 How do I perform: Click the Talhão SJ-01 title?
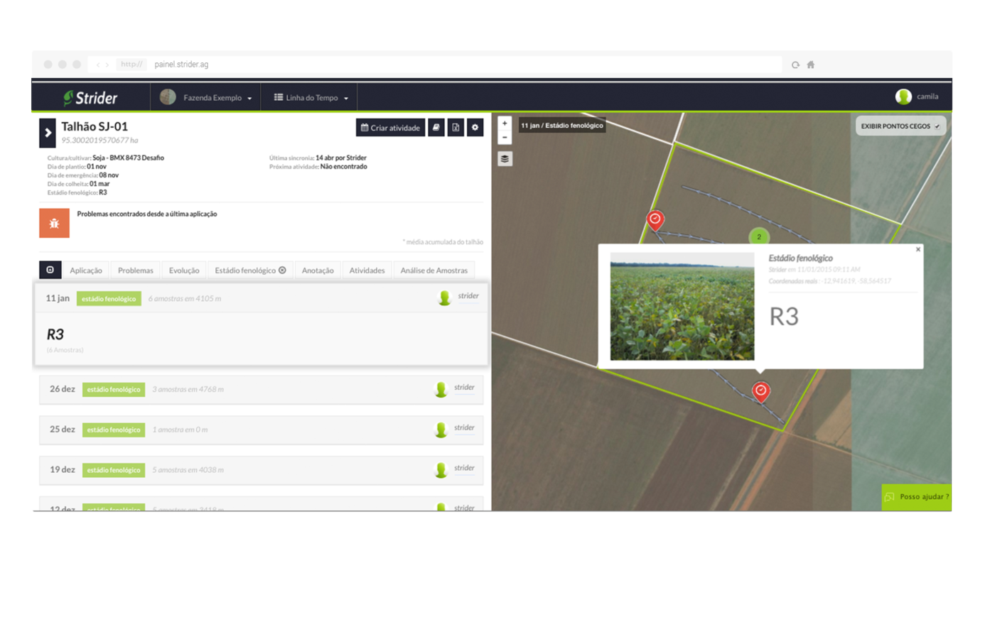coord(95,126)
